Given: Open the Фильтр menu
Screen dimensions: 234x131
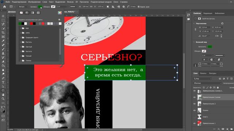Looking at the screenshot, I should [x=70, y=2].
